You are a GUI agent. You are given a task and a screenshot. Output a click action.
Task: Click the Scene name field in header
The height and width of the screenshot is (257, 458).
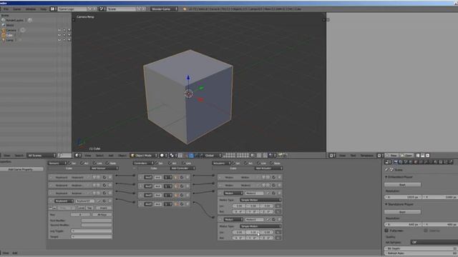point(121,9)
